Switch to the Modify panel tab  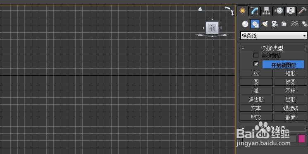tap(254, 11)
